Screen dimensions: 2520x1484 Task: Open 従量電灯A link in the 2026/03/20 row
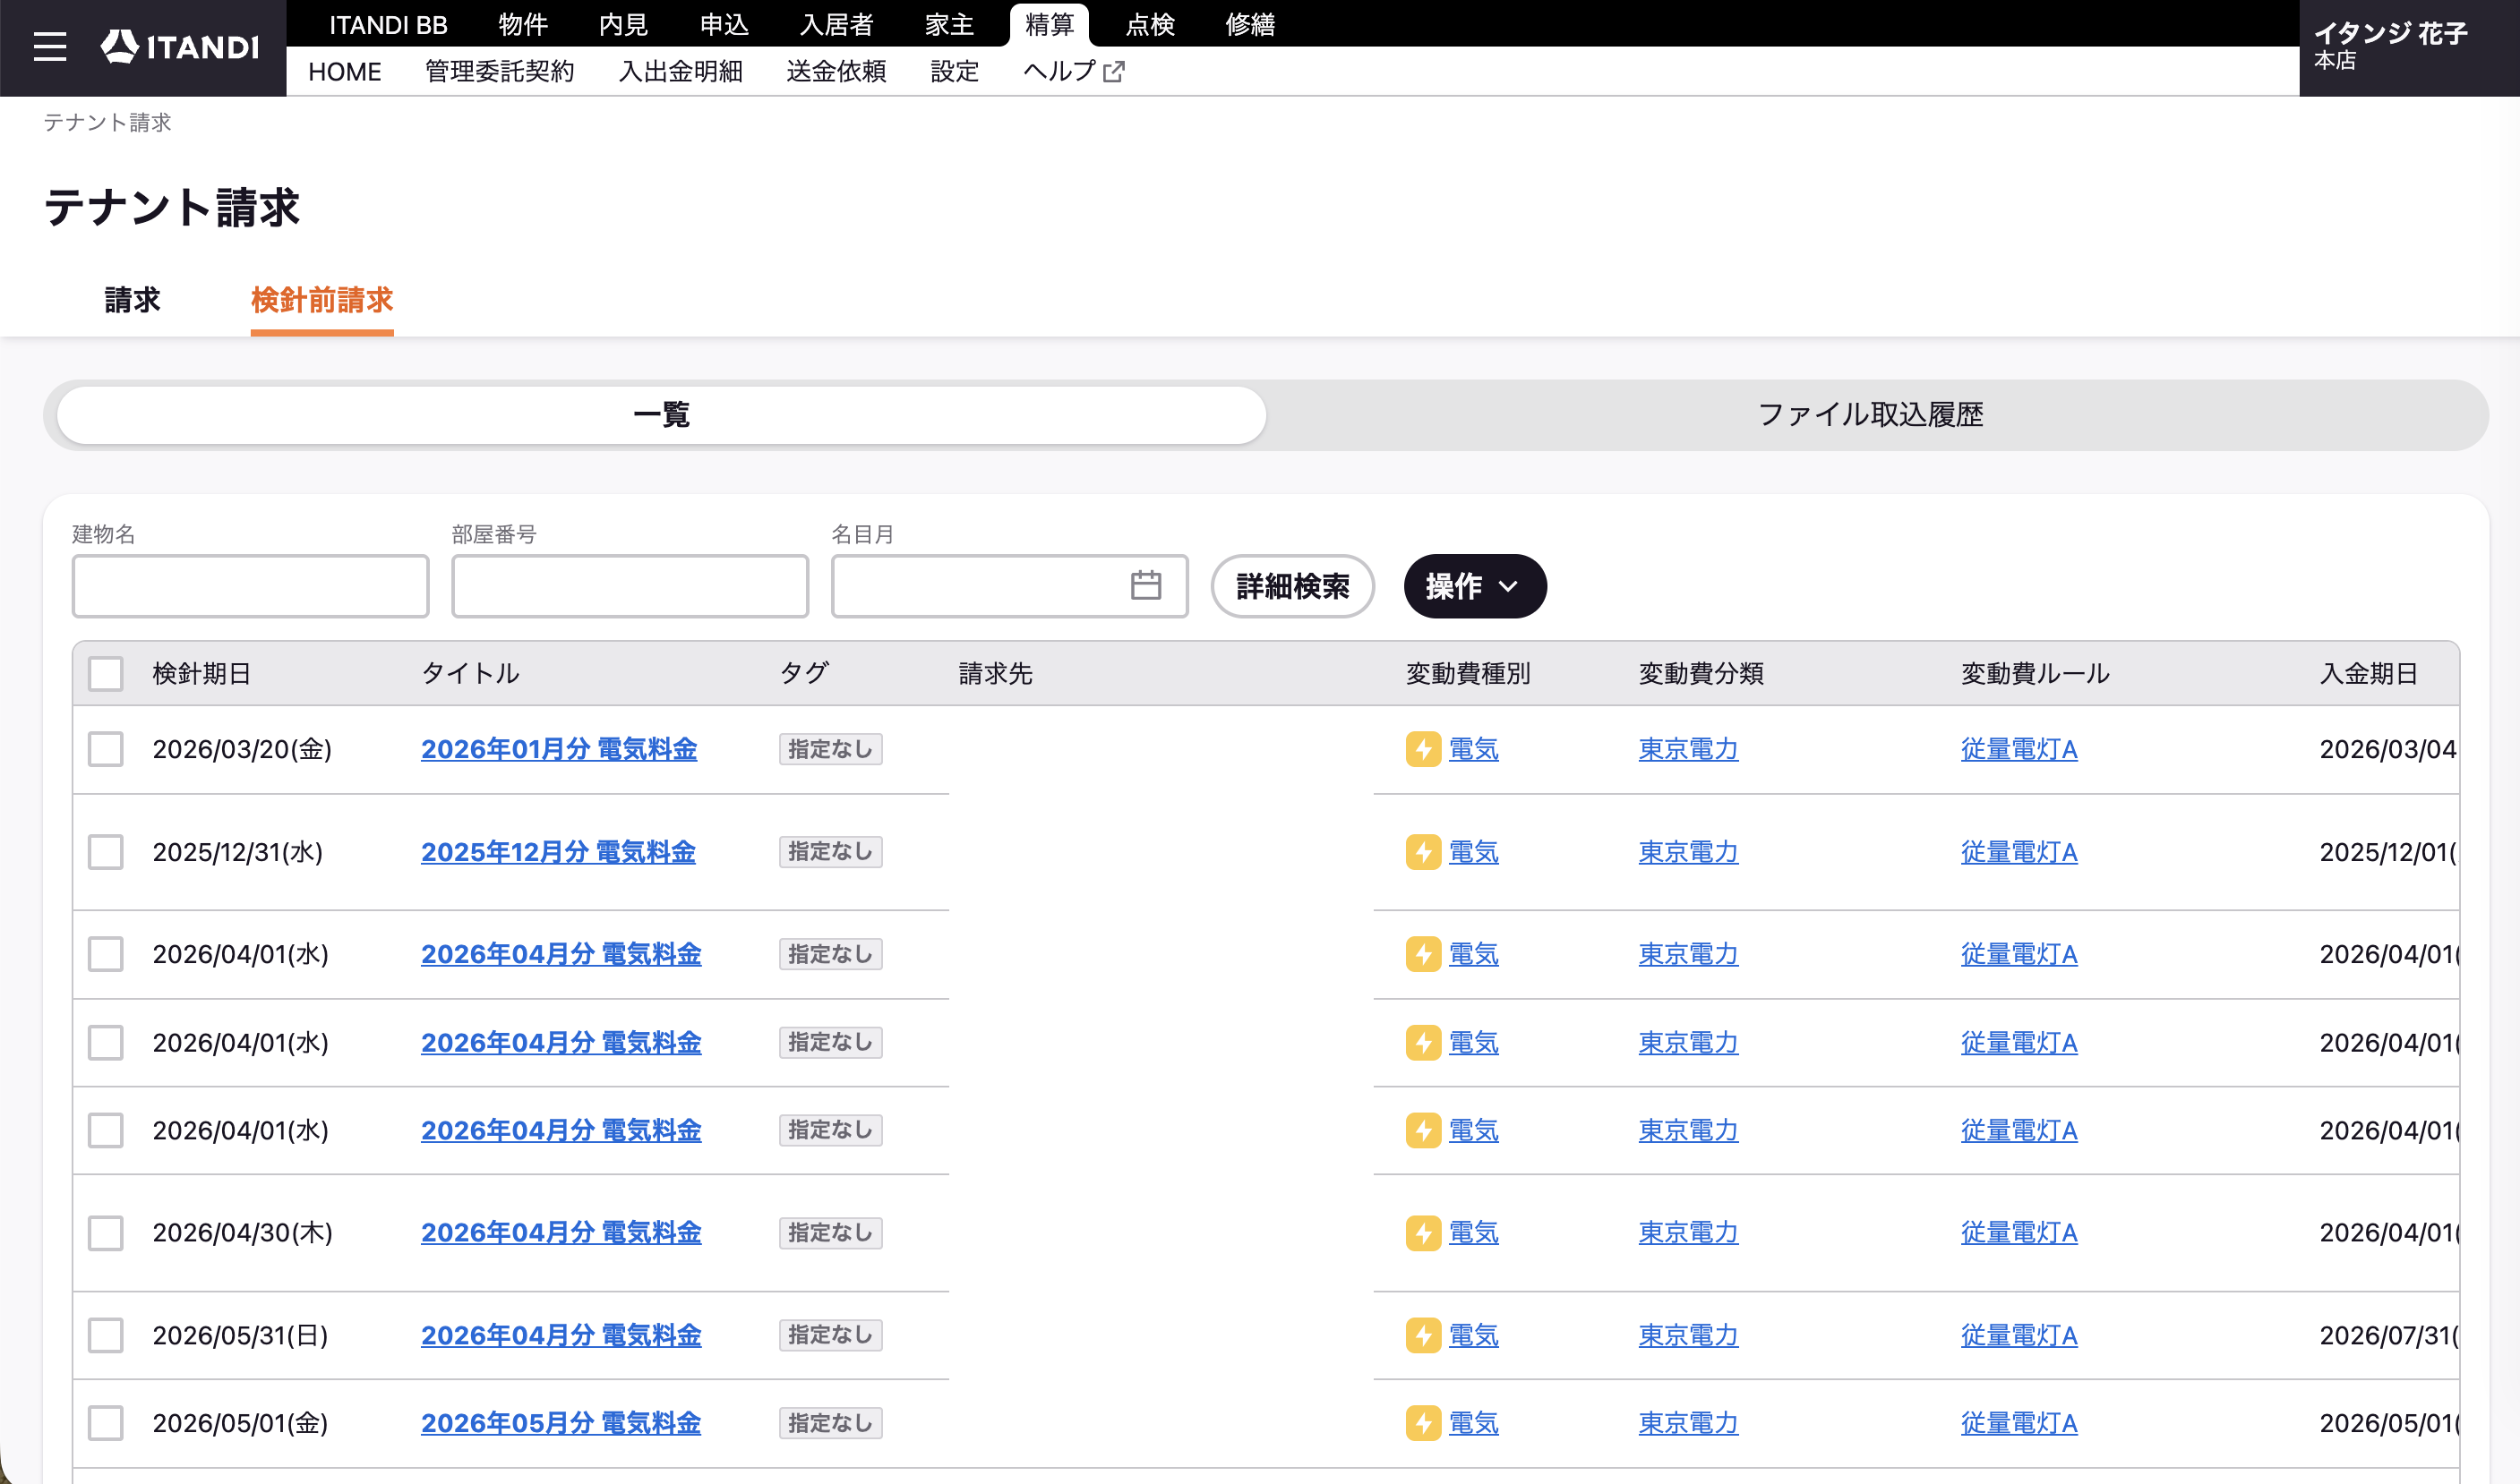click(x=2019, y=749)
